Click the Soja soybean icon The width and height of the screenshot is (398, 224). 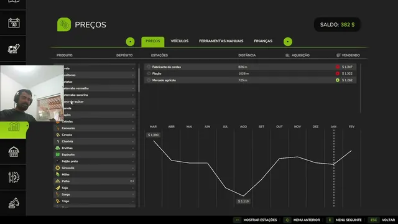coord(58,188)
